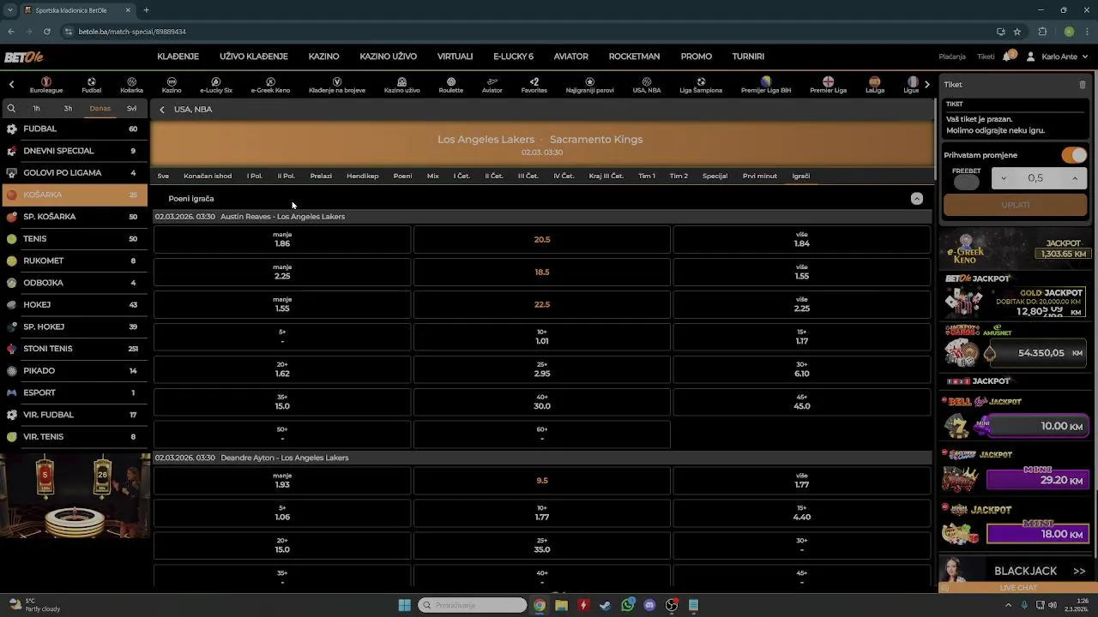Open the Tiketi link
This screenshot has width=1098, height=617.
click(986, 57)
